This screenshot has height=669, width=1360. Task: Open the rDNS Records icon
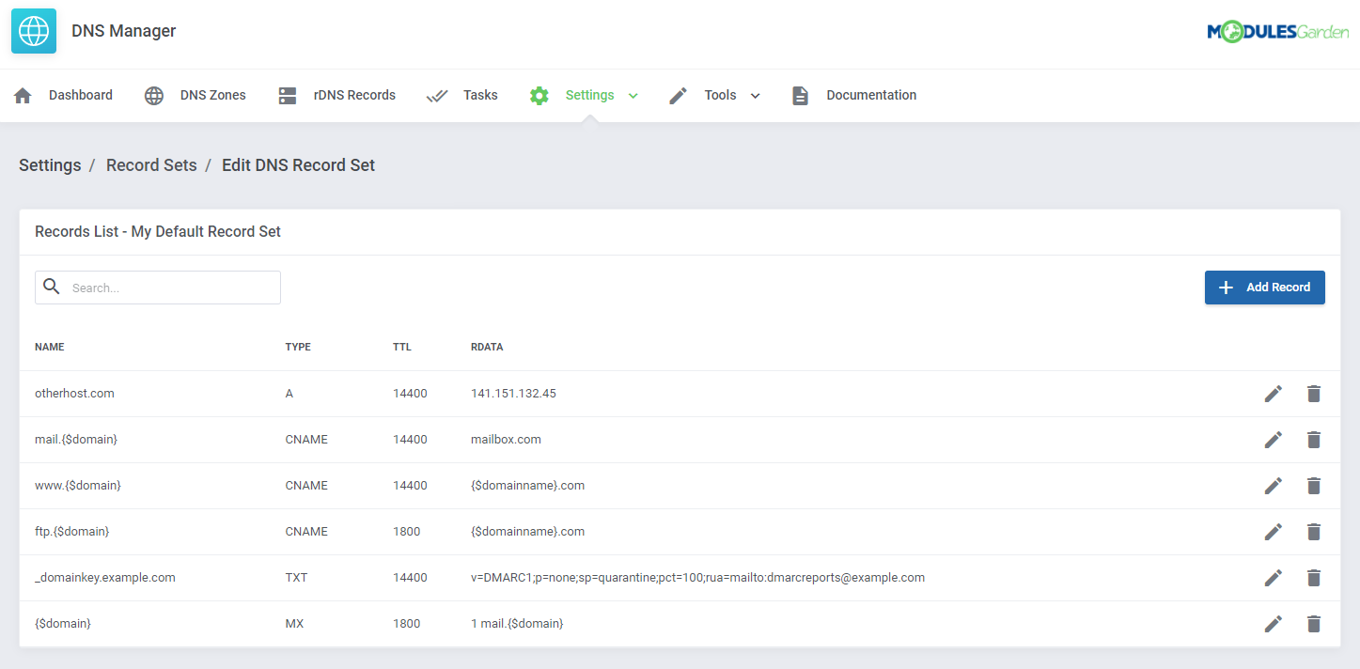[x=287, y=95]
